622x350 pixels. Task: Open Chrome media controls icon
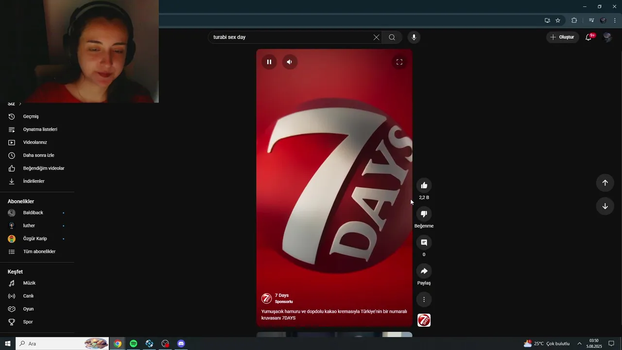click(591, 20)
